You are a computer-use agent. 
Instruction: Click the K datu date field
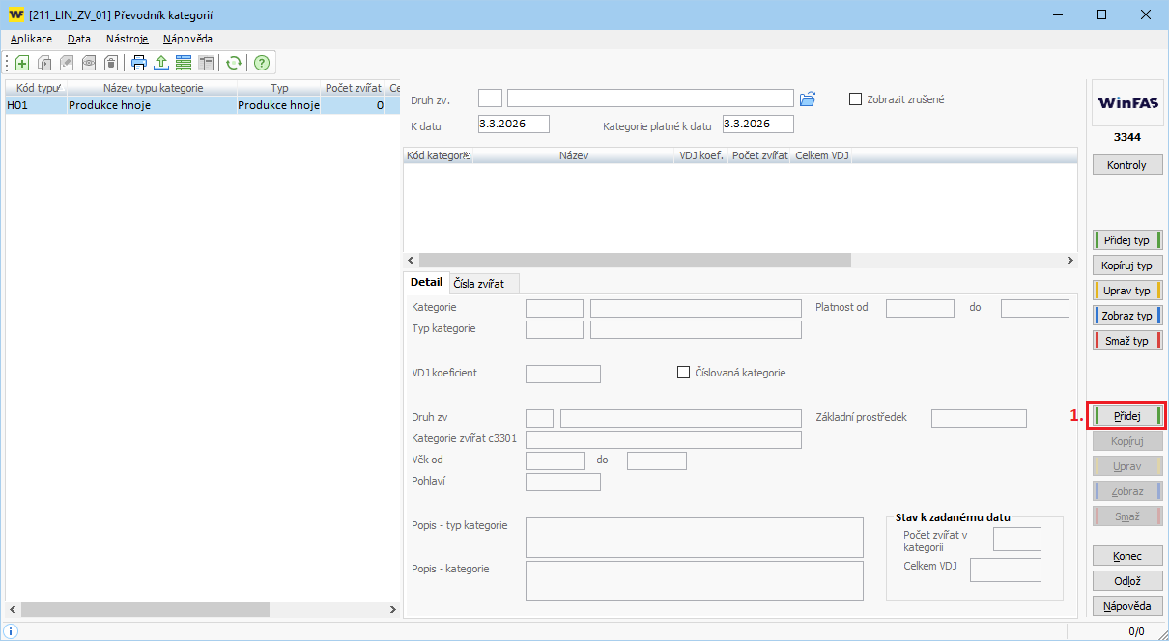(x=513, y=125)
